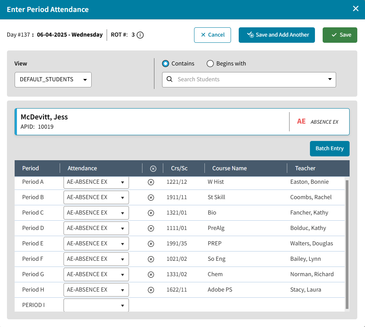
Task: Click Save and Add Another
Action: click(277, 35)
